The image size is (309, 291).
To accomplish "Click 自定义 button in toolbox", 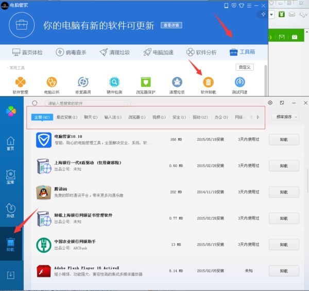I will (x=245, y=67).
